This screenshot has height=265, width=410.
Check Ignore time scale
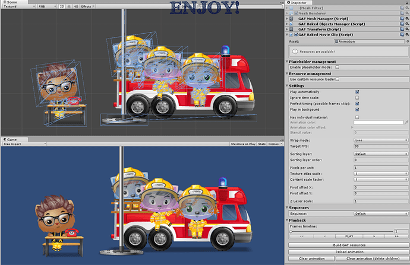pos(357,98)
